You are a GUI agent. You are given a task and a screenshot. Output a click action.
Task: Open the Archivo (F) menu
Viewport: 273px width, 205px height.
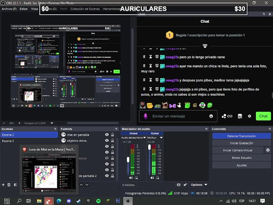coord(9,9)
